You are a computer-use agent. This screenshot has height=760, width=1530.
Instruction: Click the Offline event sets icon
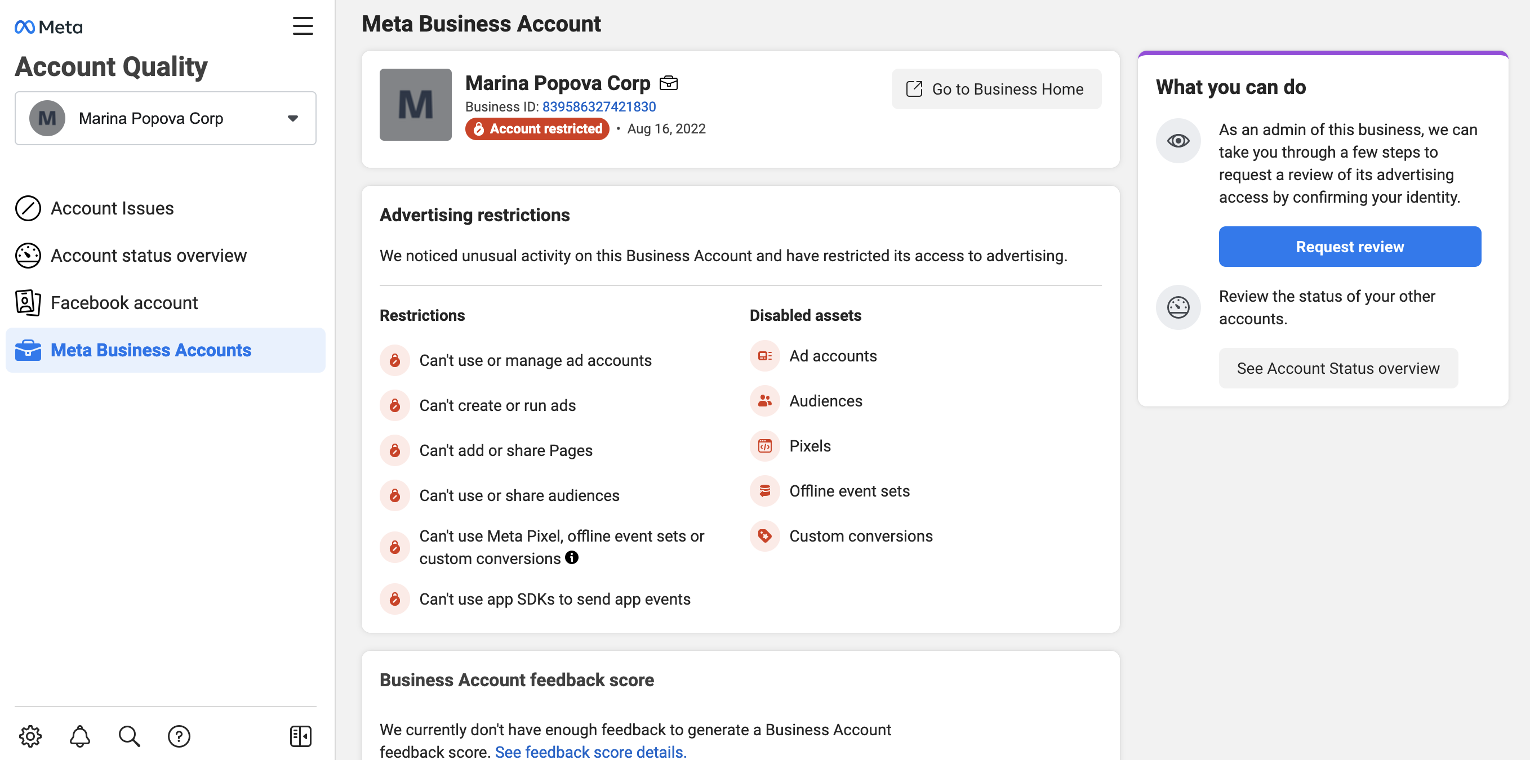pyautogui.click(x=765, y=491)
